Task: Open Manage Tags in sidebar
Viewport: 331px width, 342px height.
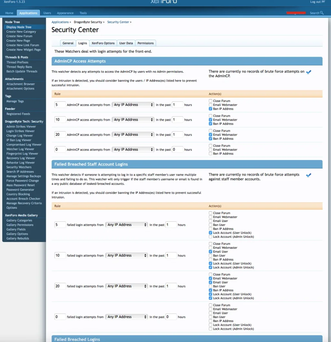Action: pyautogui.click(x=15, y=101)
